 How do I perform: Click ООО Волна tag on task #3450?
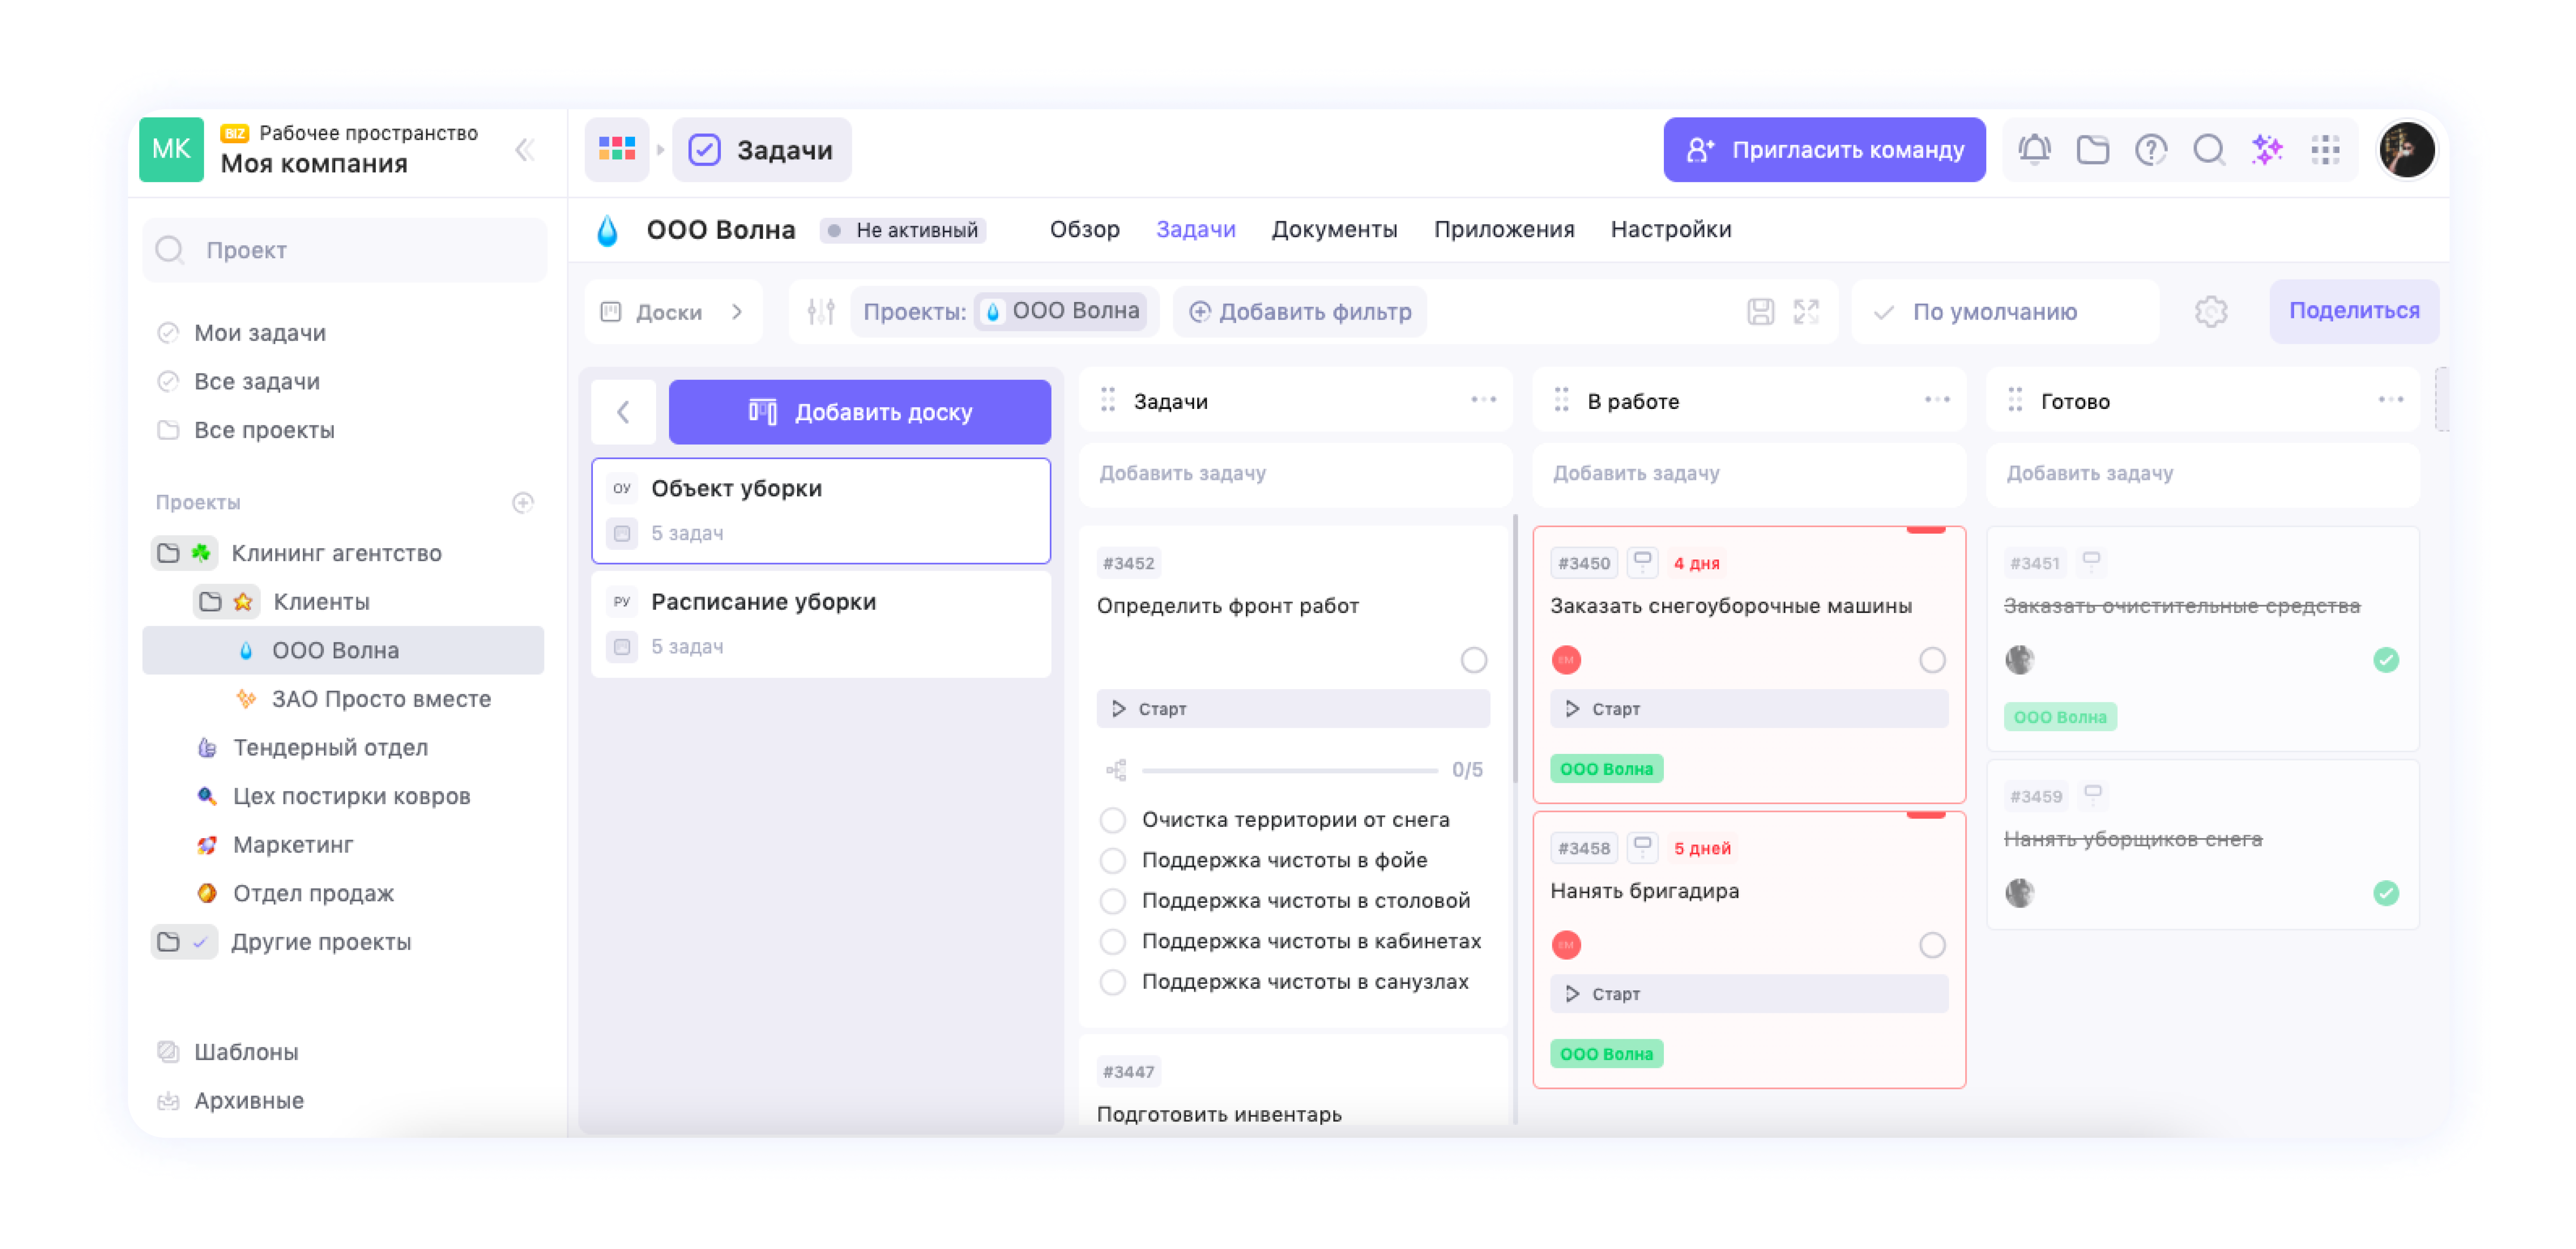1606,769
